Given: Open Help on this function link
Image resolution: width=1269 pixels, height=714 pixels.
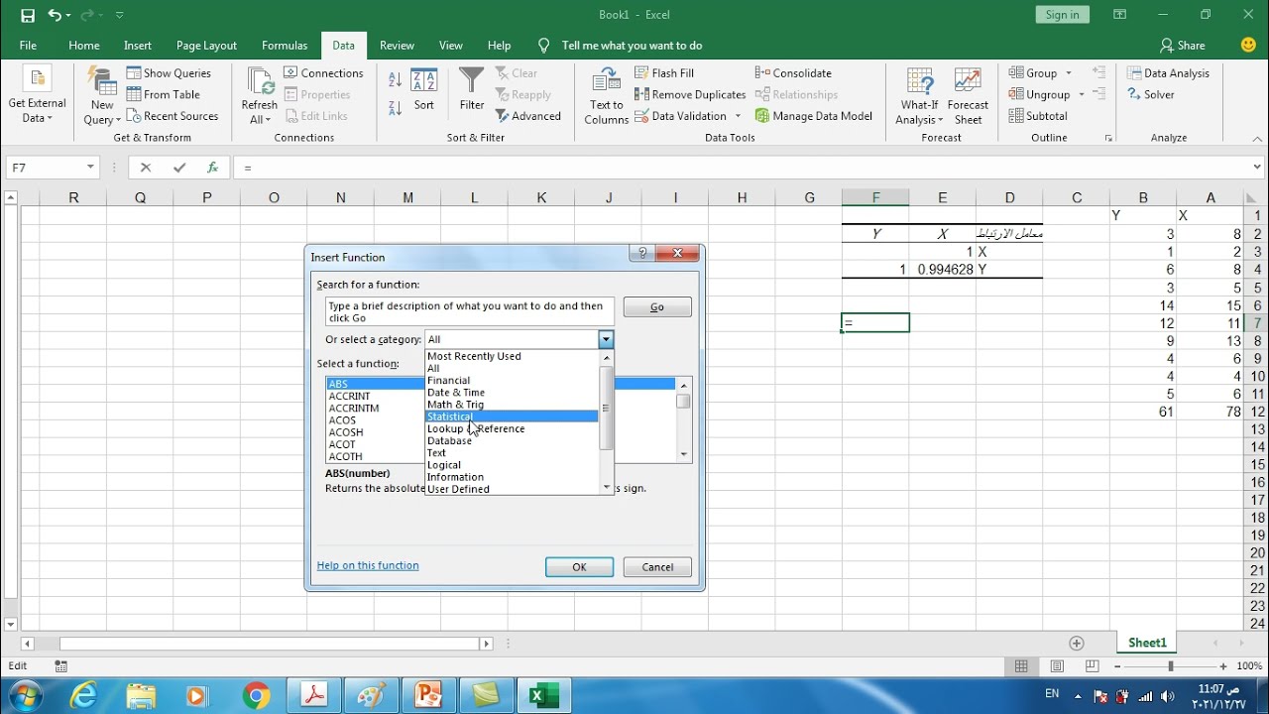Looking at the screenshot, I should pyautogui.click(x=368, y=565).
